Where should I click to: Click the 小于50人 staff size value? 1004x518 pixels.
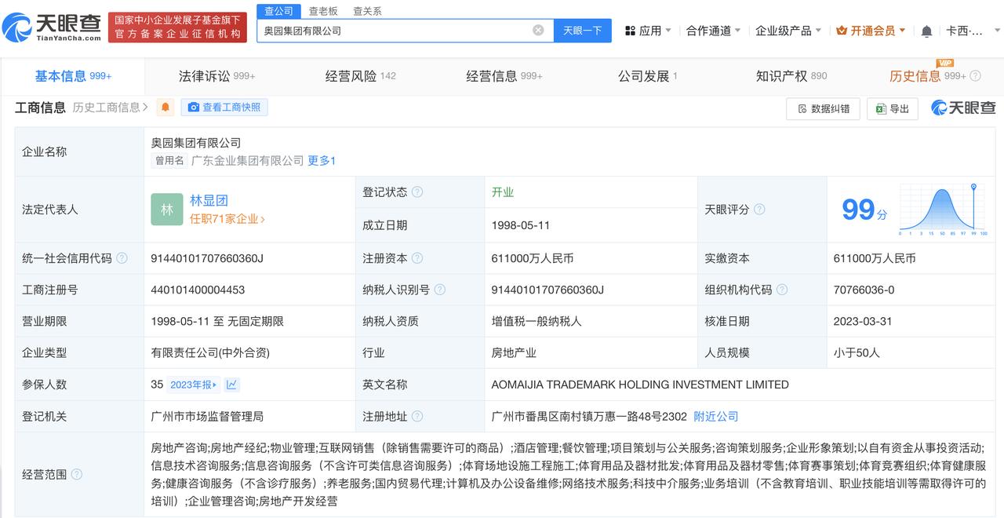857,352
